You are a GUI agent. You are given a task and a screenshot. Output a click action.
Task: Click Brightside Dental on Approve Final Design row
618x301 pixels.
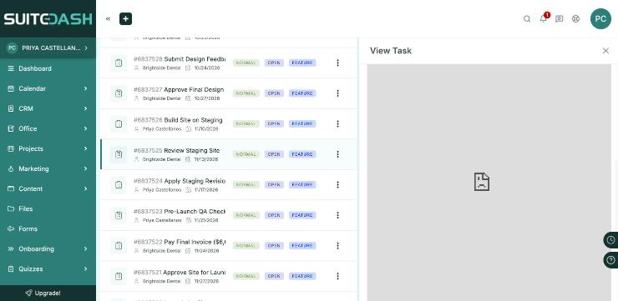click(x=161, y=98)
